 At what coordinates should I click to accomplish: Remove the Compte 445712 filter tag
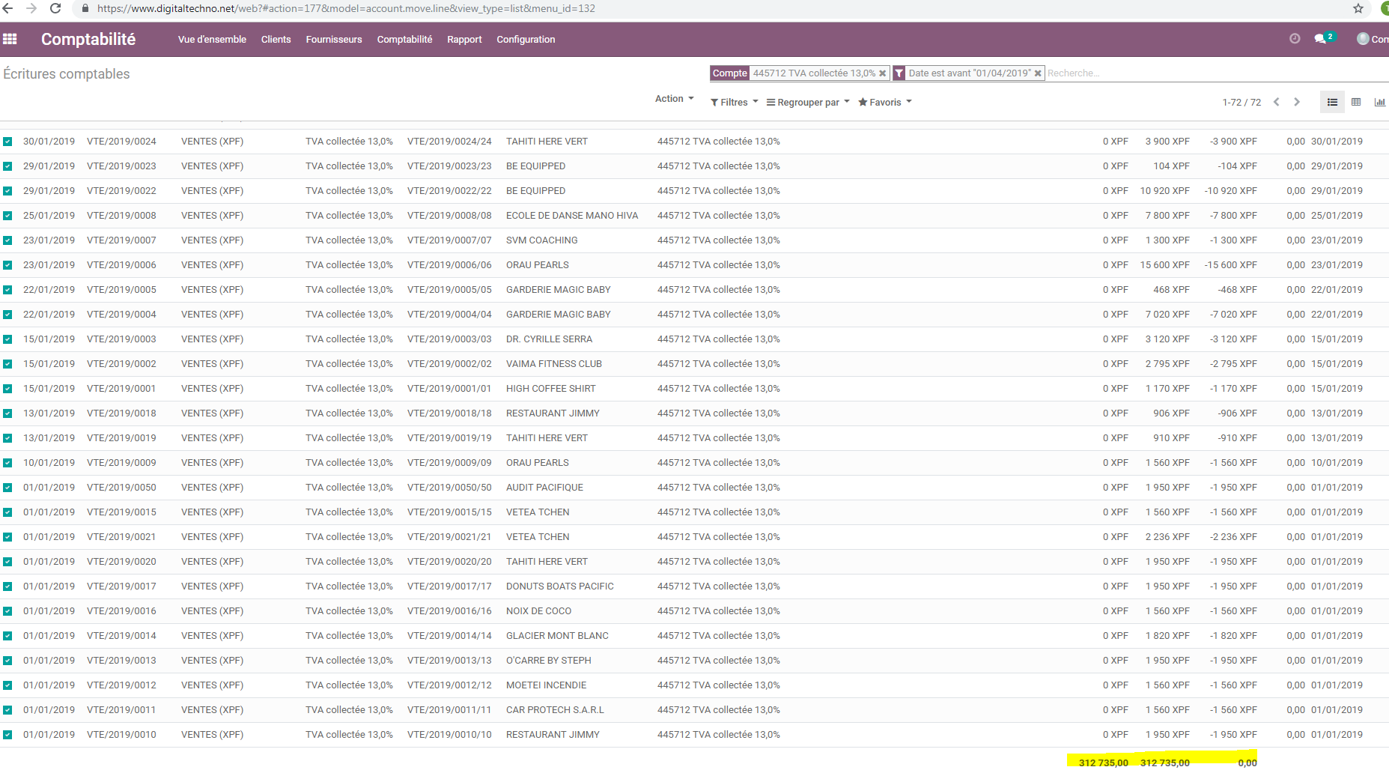(883, 73)
